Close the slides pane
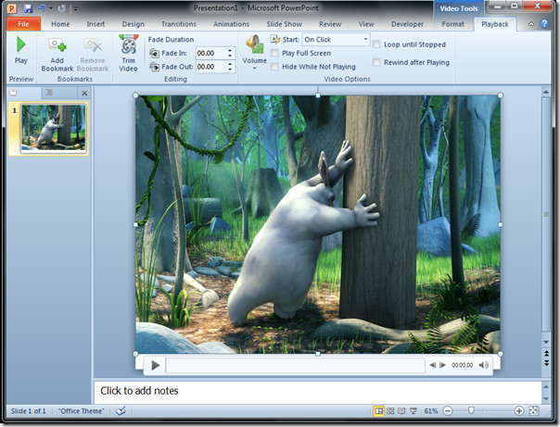 tap(84, 94)
